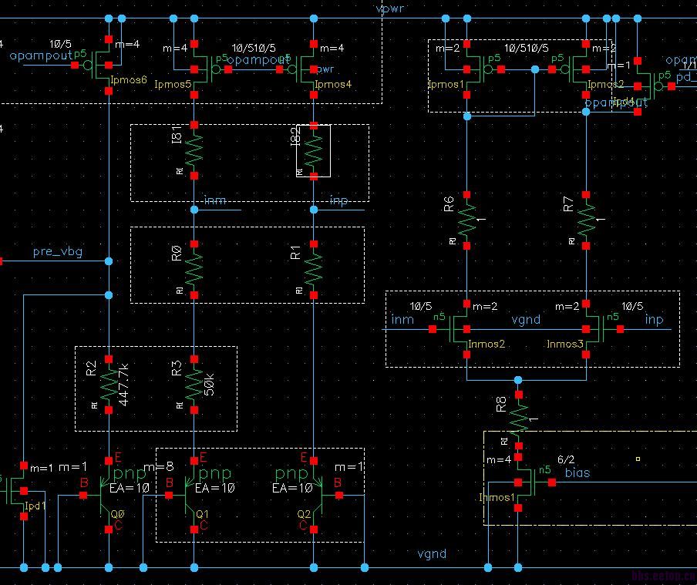697x585 pixels.
Task: Select resistor R7 in the opamp branch
Action: 587,221
